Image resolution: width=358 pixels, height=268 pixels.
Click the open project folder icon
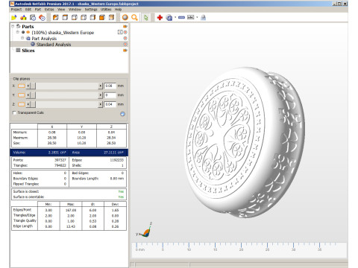14,17
